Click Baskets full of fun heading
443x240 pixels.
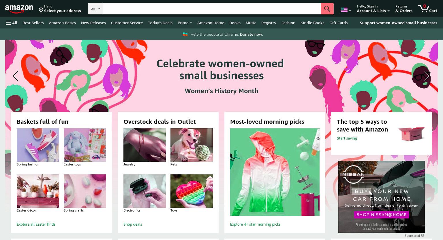pyautogui.click(x=42, y=121)
